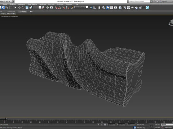The height and width of the screenshot is (129, 173).
Task: Click Render in Cloud icon
Action: point(136,8)
